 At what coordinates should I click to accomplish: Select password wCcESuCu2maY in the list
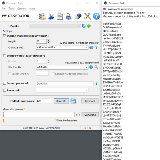click(x=113, y=57)
